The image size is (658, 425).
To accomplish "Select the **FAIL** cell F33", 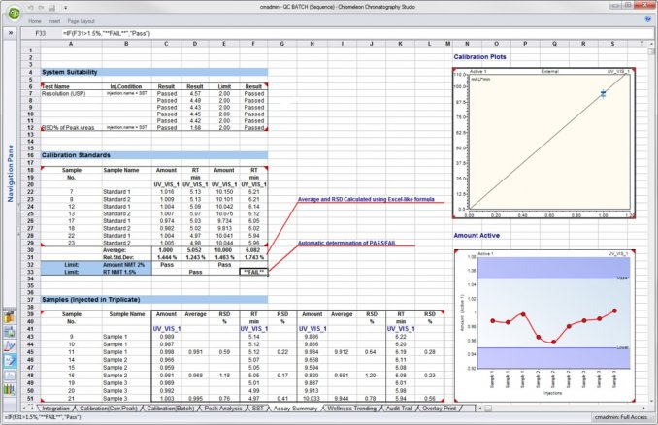I will pos(255,273).
